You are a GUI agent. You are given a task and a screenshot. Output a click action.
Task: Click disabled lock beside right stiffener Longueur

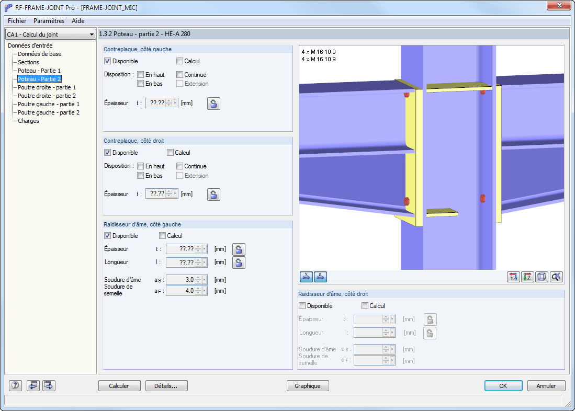point(430,333)
